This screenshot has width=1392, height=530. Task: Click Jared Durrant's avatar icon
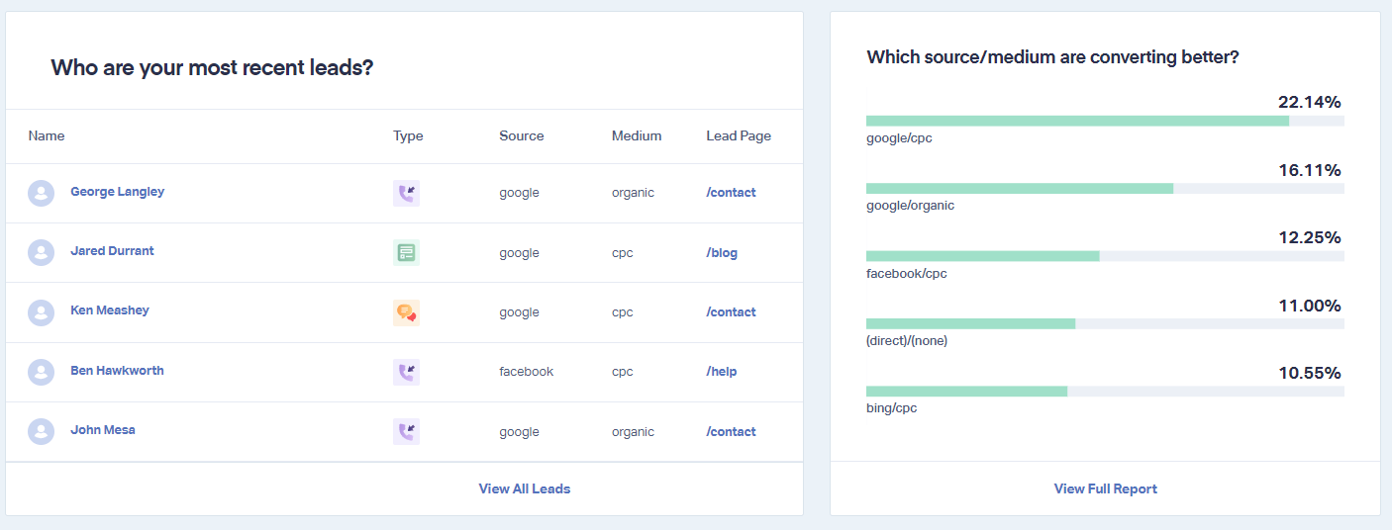tap(42, 252)
